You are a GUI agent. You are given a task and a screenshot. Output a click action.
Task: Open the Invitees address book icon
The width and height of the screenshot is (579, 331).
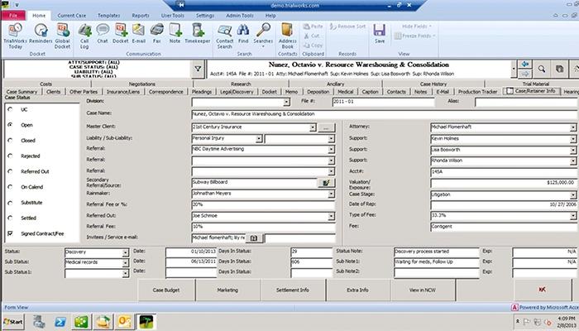coord(254,238)
